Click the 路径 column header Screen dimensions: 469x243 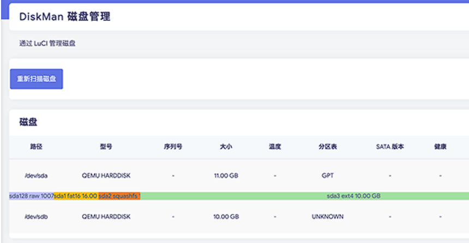click(x=36, y=147)
